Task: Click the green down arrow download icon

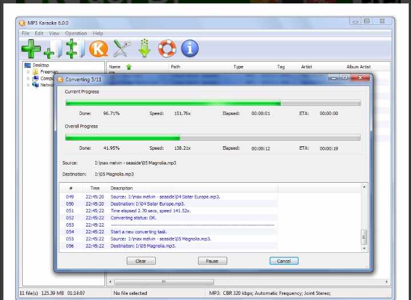Action: (x=144, y=48)
